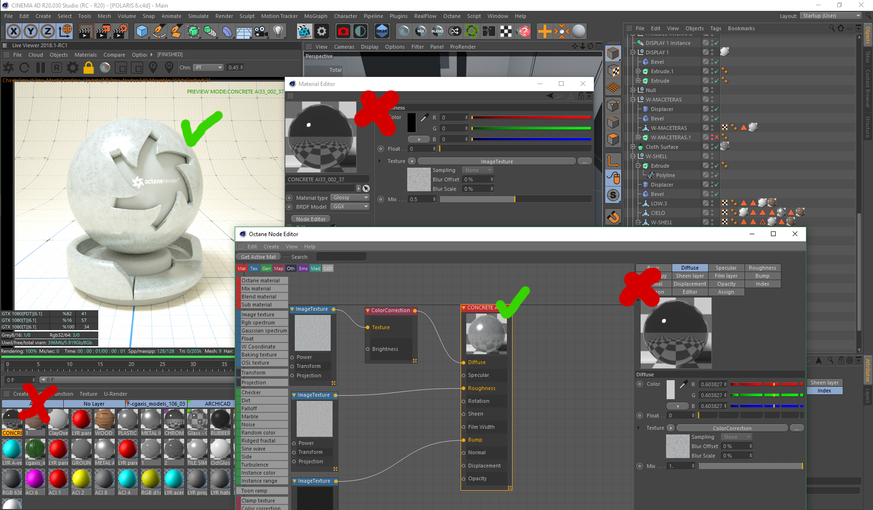Screen dimensions: 873x510
Task: Adjust the Mix slider in Material Editor
Action: click(x=515, y=199)
